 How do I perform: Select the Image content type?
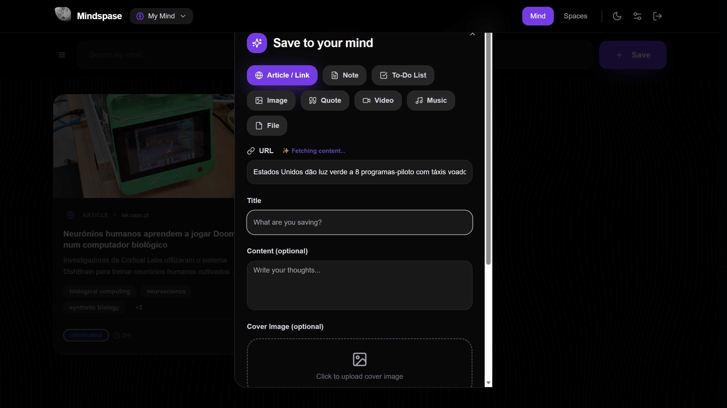point(271,100)
